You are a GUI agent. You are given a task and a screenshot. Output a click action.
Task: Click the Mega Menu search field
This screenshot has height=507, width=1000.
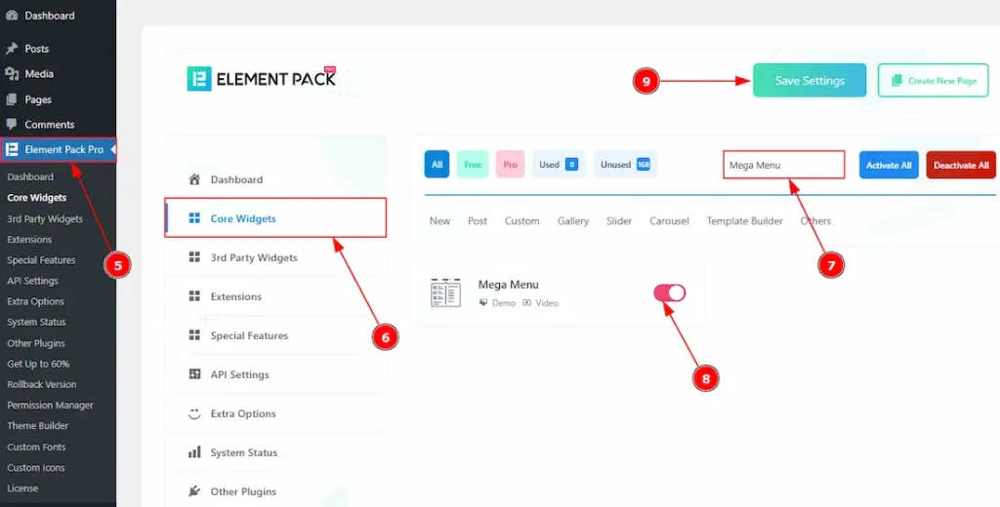[x=783, y=165]
